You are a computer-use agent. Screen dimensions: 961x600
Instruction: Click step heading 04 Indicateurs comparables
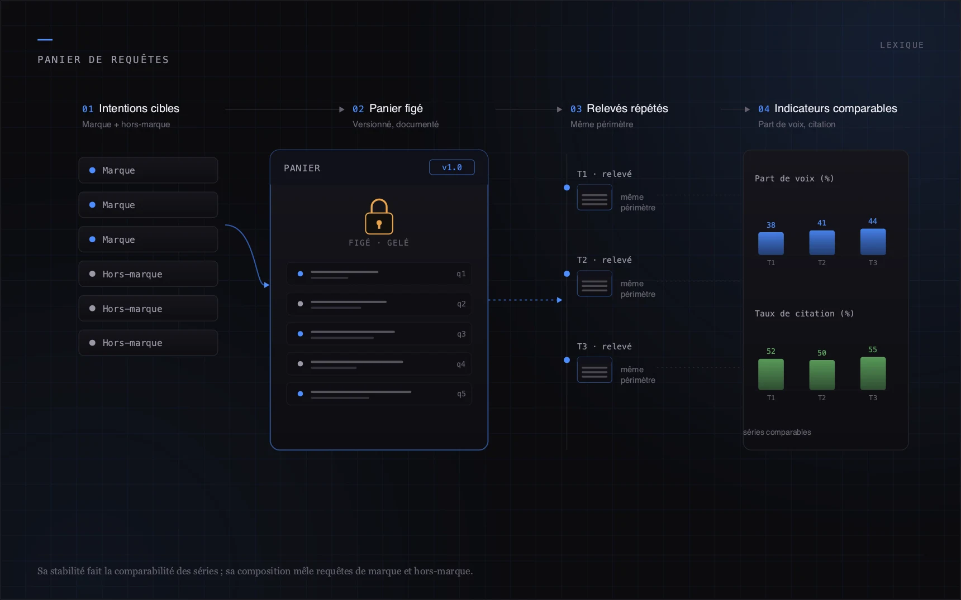coord(827,109)
